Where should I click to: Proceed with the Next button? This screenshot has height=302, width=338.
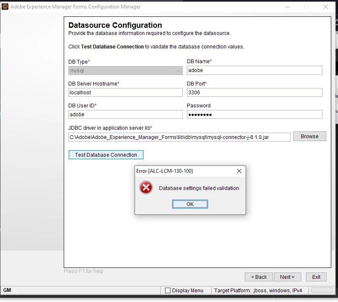pos(287,277)
